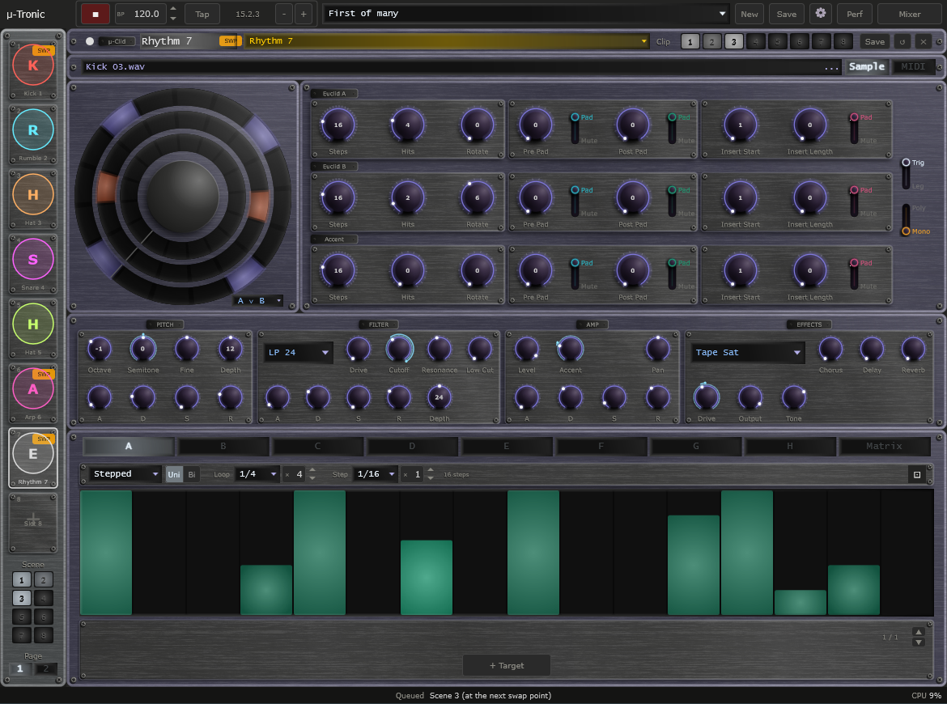
Task: Click the Tape Sat Drive knob
Action: 706,397
